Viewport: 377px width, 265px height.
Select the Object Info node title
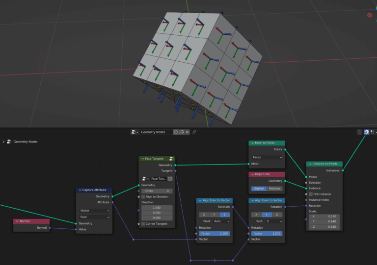click(x=262, y=174)
